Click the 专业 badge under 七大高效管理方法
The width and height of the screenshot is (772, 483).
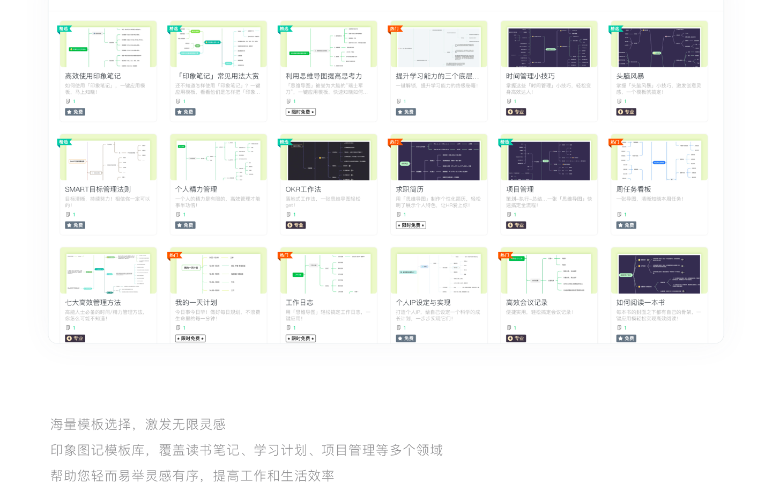pos(75,338)
